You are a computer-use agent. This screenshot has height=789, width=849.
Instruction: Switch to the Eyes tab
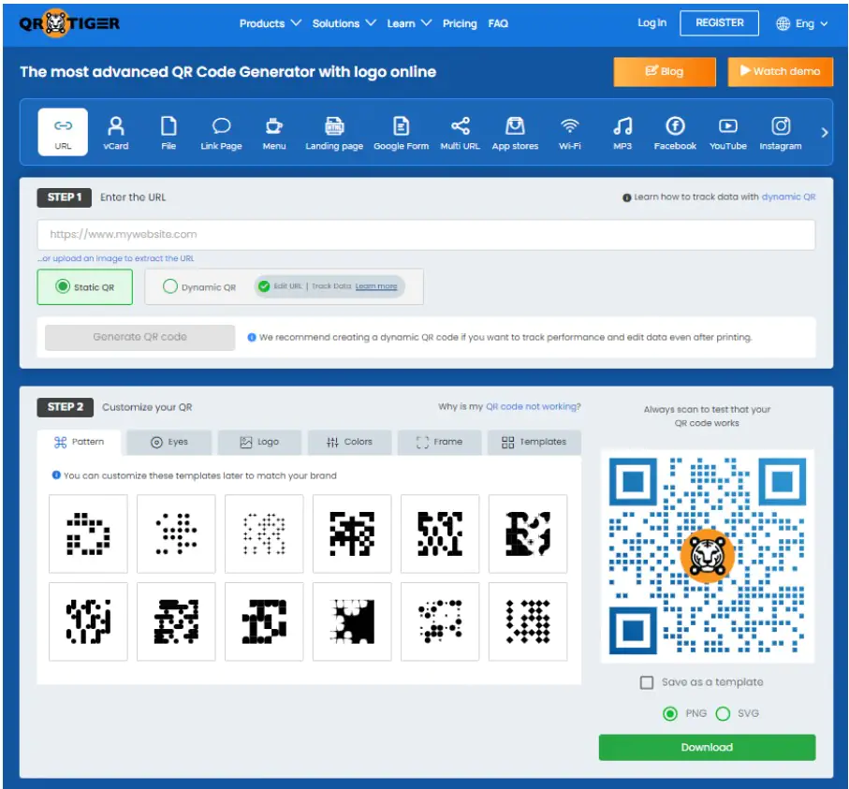[169, 442]
